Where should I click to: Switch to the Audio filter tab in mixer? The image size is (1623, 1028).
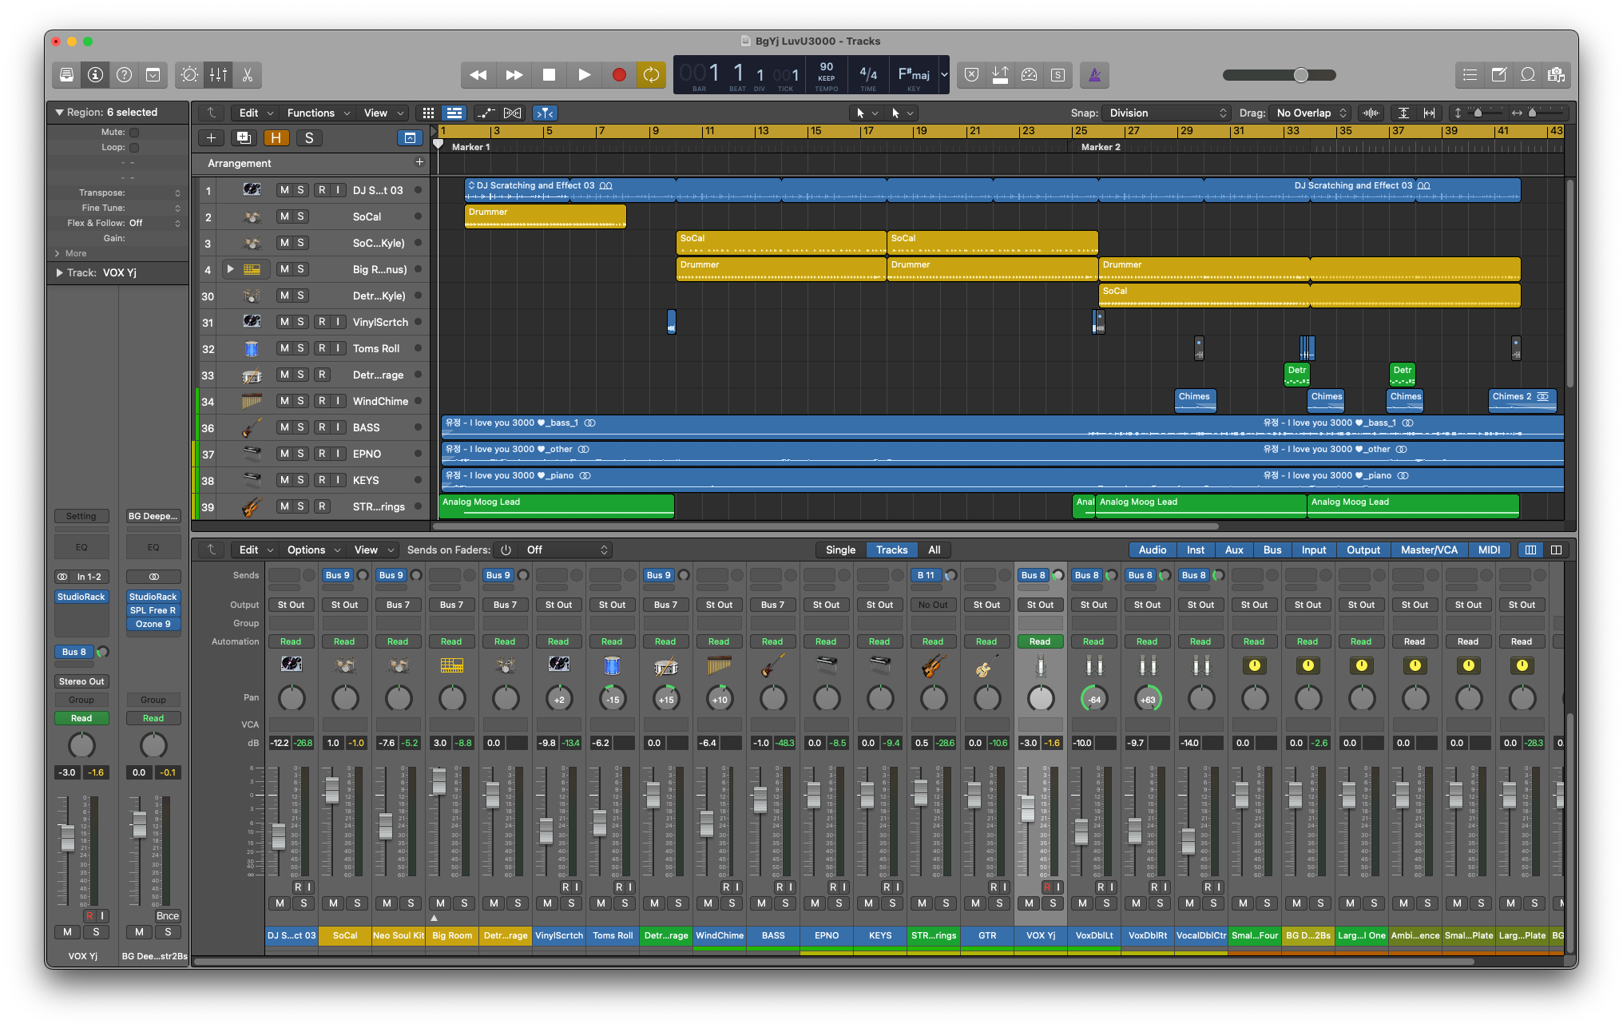pyautogui.click(x=1153, y=550)
